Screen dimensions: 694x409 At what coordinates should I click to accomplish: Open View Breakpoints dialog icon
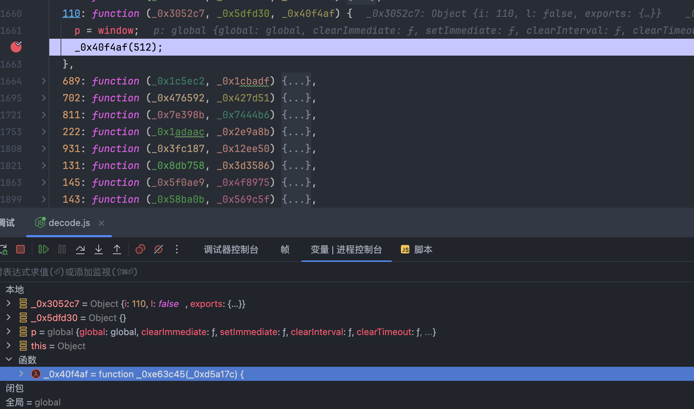tap(140, 250)
